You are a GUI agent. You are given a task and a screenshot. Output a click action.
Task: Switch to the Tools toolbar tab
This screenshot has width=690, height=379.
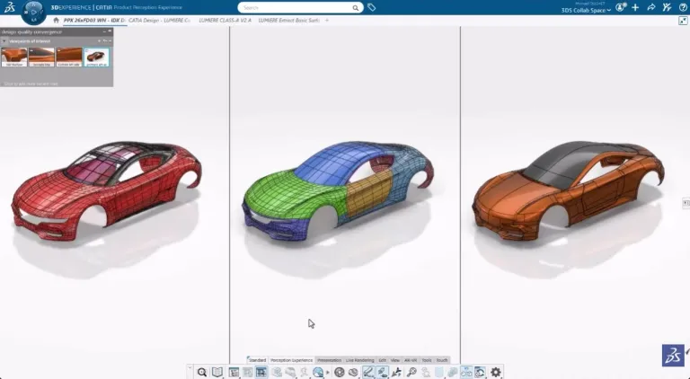tap(427, 360)
